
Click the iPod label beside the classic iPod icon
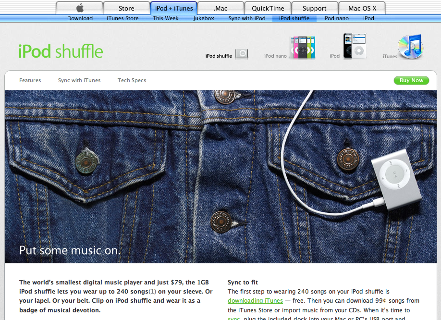coord(334,56)
